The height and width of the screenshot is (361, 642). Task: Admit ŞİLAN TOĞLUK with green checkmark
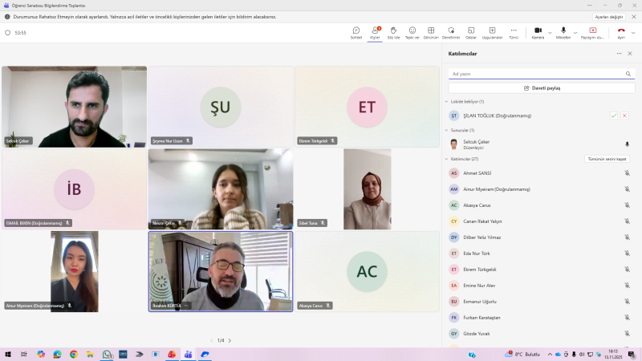614,116
